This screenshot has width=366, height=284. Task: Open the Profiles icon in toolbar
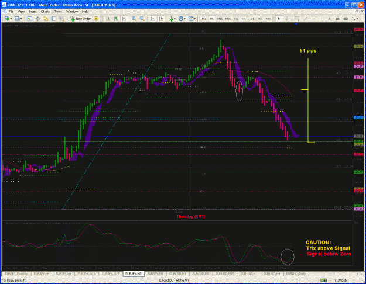point(17,19)
